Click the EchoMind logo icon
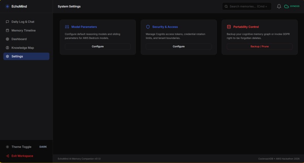Image resolution: width=304 pixels, height=163 pixels. coord(8,6)
